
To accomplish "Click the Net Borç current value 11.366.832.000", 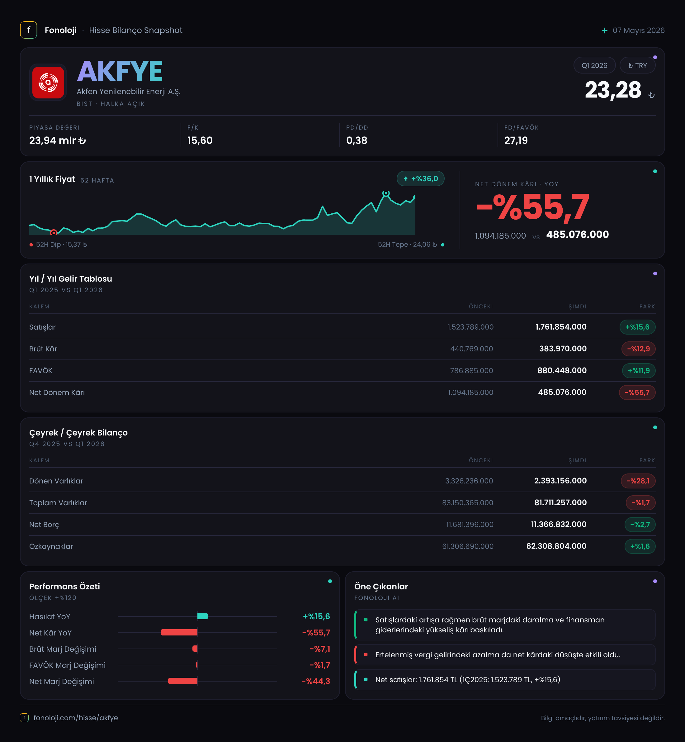I will (559, 524).
